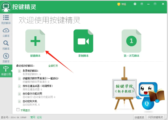Open recent script 鼠标左键连点器（可调频率）
Screen dimensions: 168x120
click(38, 86)
